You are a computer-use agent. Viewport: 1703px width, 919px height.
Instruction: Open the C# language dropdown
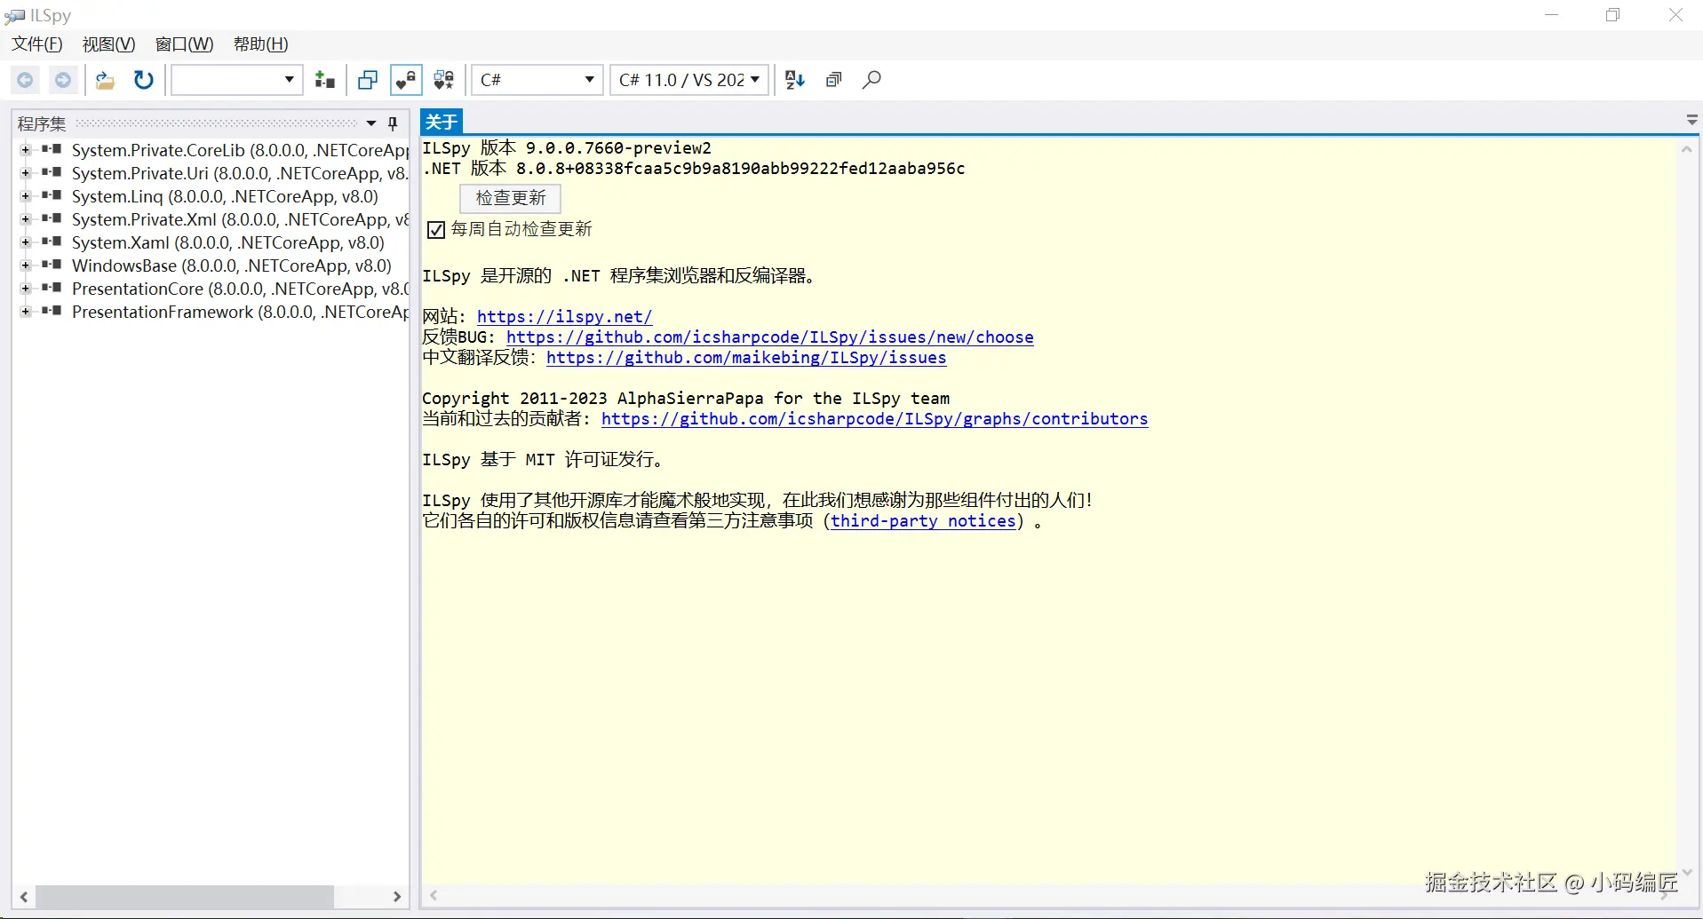(537, 80)
